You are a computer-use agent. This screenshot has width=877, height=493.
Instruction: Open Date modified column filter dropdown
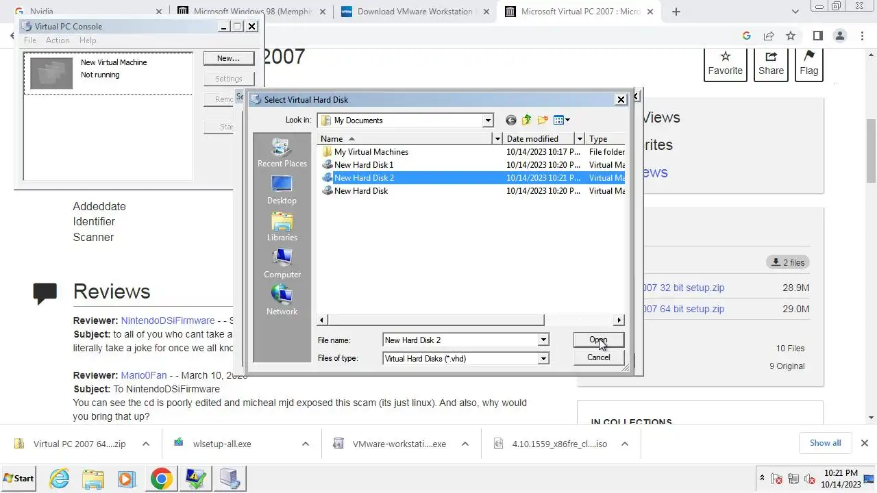click(x=580, y=139)
